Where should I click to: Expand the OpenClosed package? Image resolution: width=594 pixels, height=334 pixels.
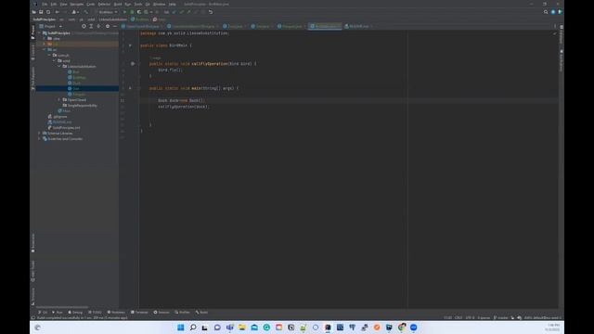pos(59,100)
